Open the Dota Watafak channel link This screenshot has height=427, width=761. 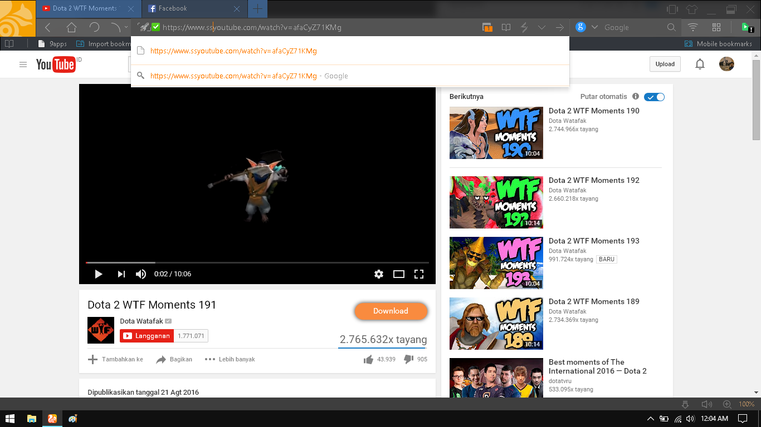[142, 321]
